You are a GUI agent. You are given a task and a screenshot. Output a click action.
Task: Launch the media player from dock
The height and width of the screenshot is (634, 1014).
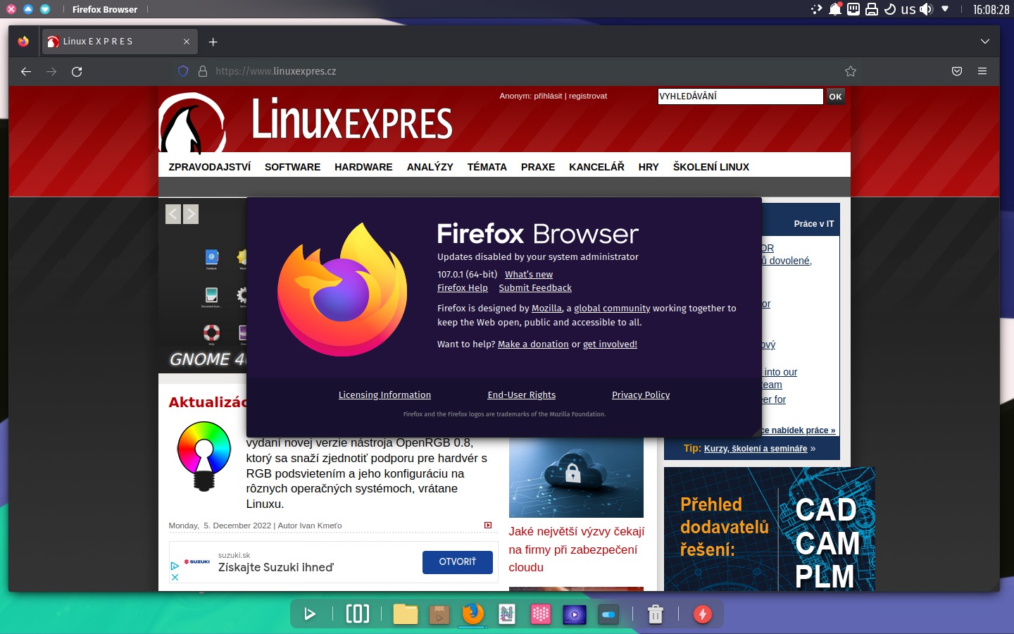coord(575,614)
